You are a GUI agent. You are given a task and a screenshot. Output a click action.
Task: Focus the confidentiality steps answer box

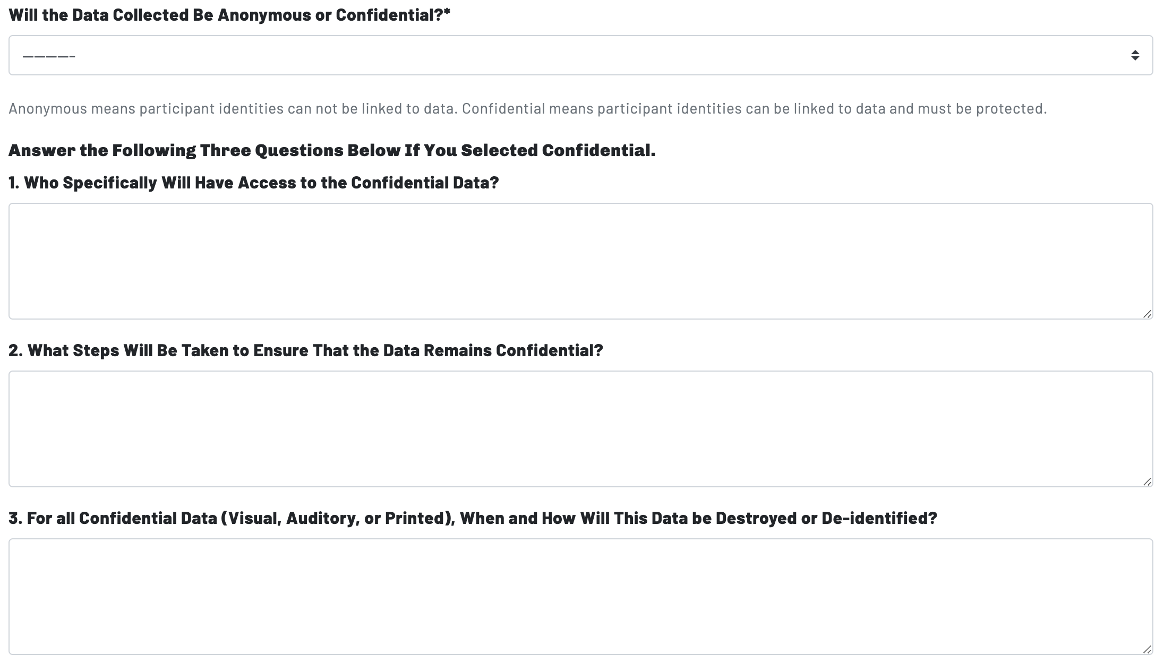pyautogui.click(x=580, y=428)
